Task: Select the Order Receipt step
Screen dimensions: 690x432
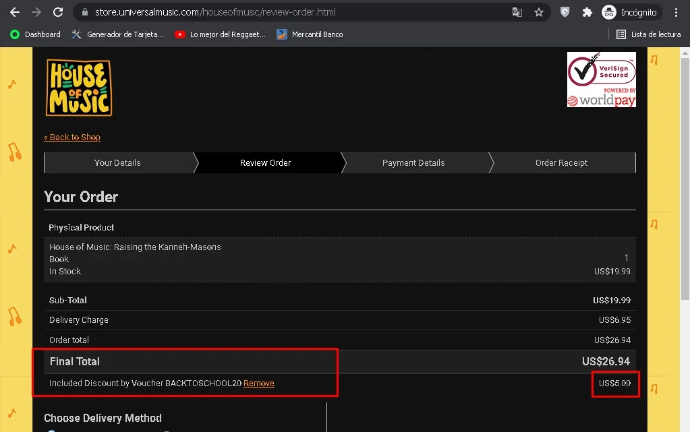Action: tap(561, 163)
